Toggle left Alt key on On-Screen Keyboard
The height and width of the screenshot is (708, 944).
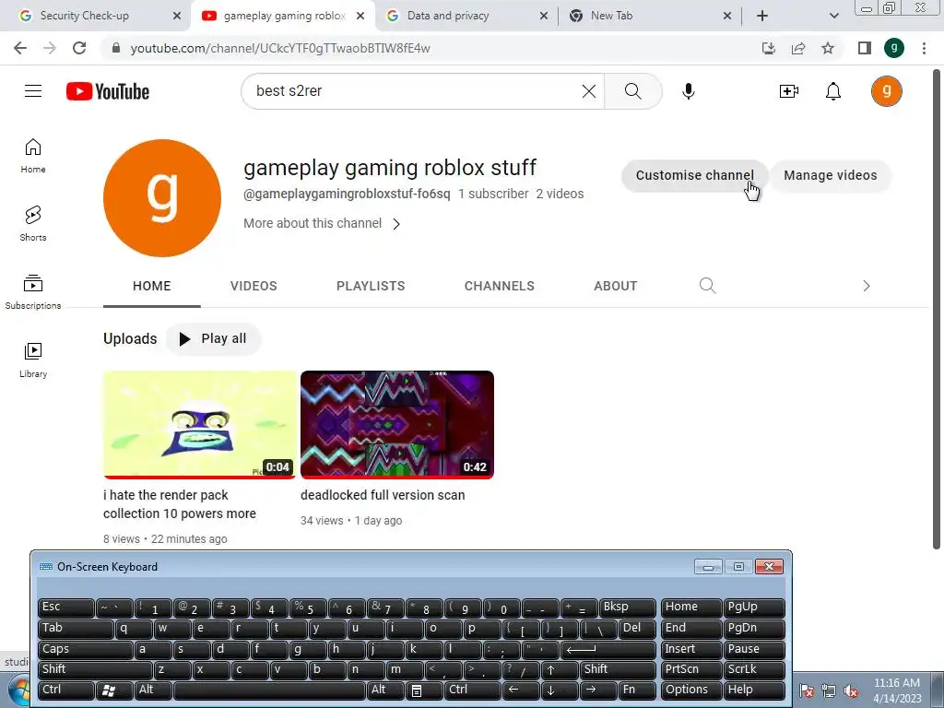click(x=154, y=690)
